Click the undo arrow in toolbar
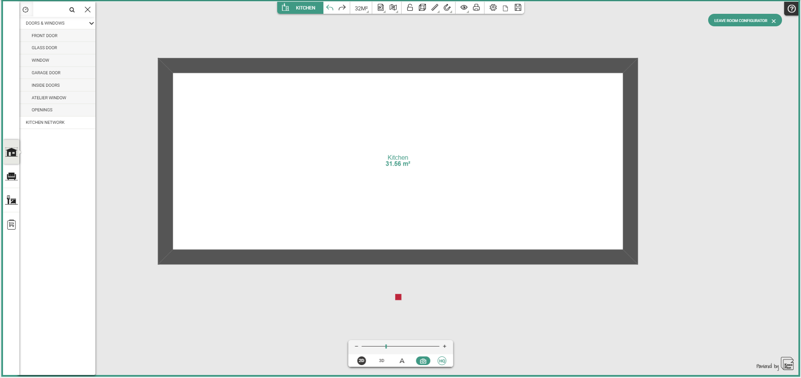Viewport: 801px width, 378px height. [x=330, y=8]
